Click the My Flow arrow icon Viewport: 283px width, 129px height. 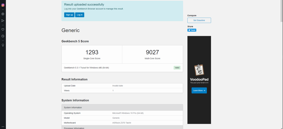[x=3, y=21]
